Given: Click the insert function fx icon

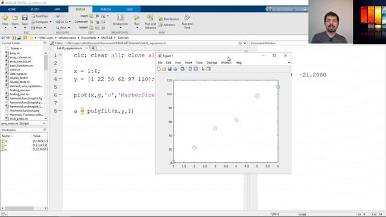Looking at the screenshot, I should click(x=97, y=16).
